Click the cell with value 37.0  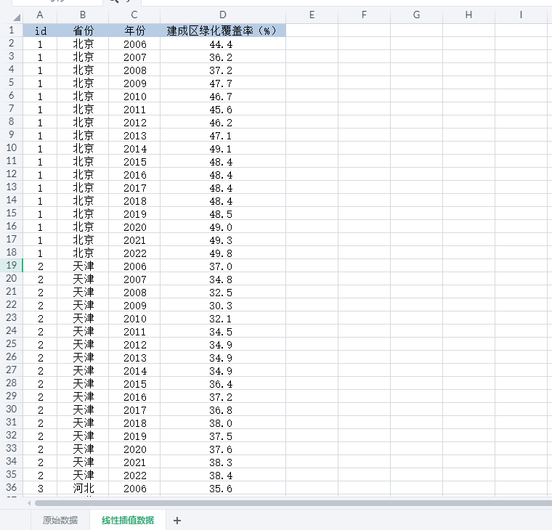click(223, 266)
